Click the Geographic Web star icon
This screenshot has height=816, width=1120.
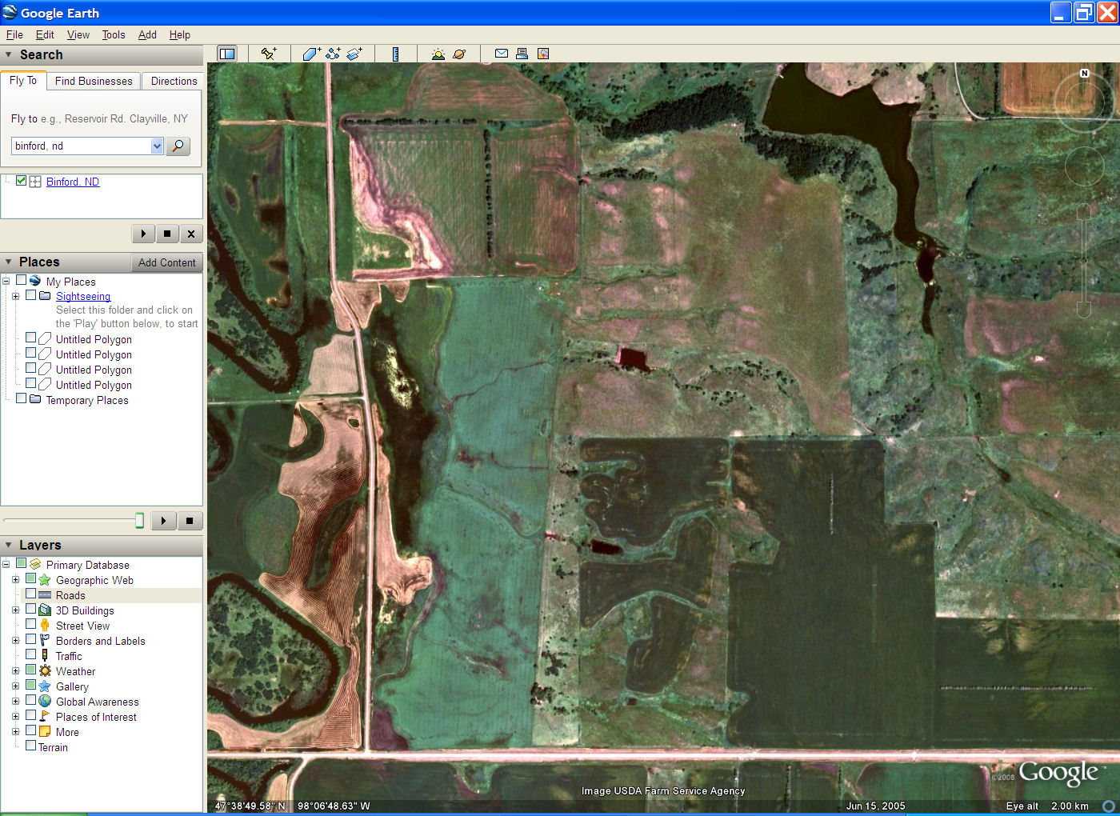pyautogui.click(x=45, y=579)
